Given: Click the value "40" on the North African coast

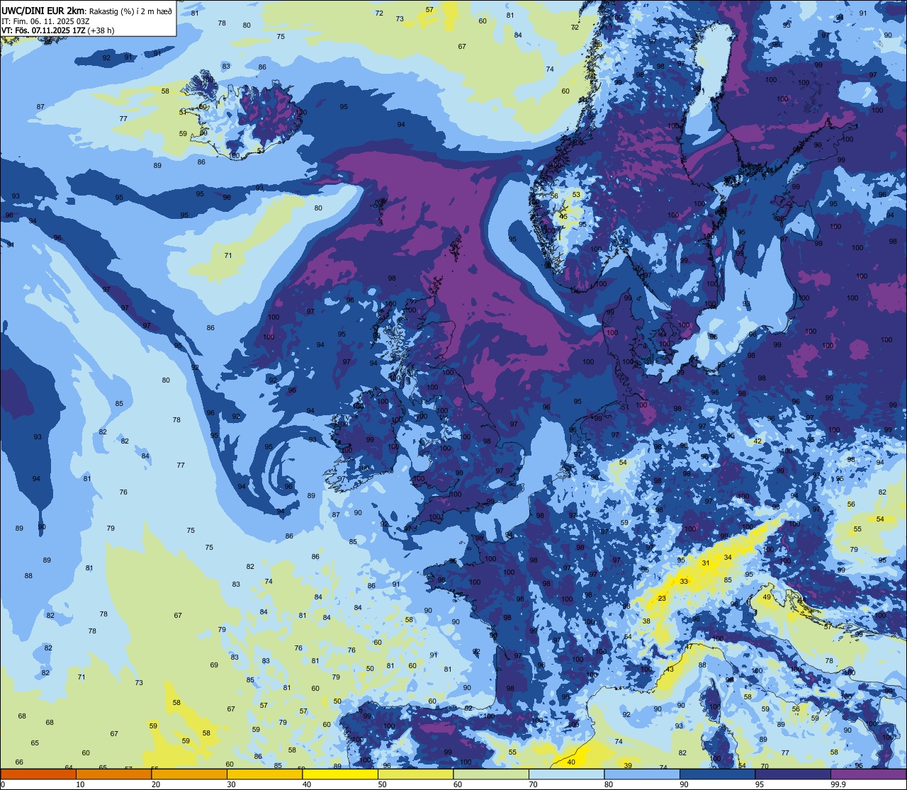Looking at the screenshot, I should [572, 762].
